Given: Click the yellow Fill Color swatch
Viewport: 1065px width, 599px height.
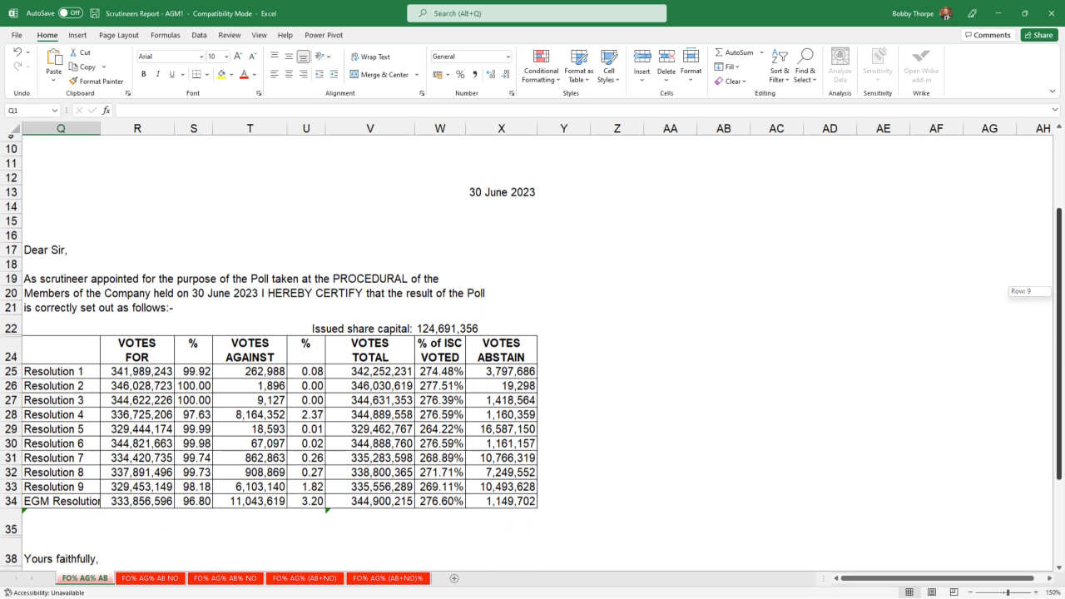Looking at the screenshot, I should (x=221, y=74).
